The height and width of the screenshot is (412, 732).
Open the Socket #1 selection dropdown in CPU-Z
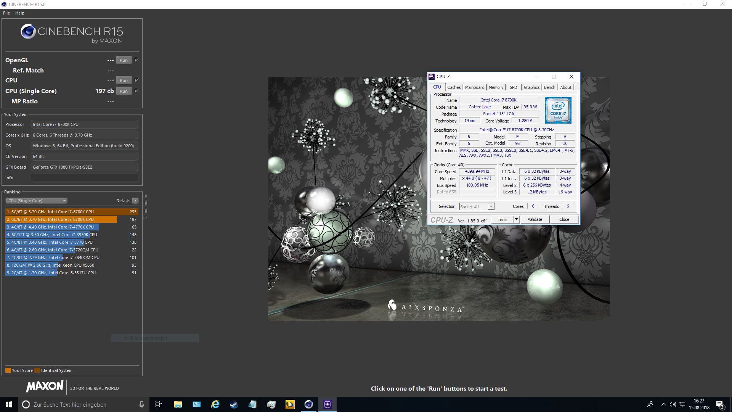point(491,206)
